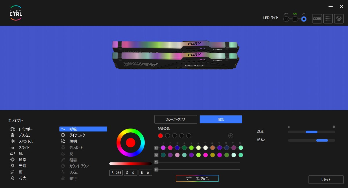Select S1 LED 12 mint swatch

tap(241, 148)
